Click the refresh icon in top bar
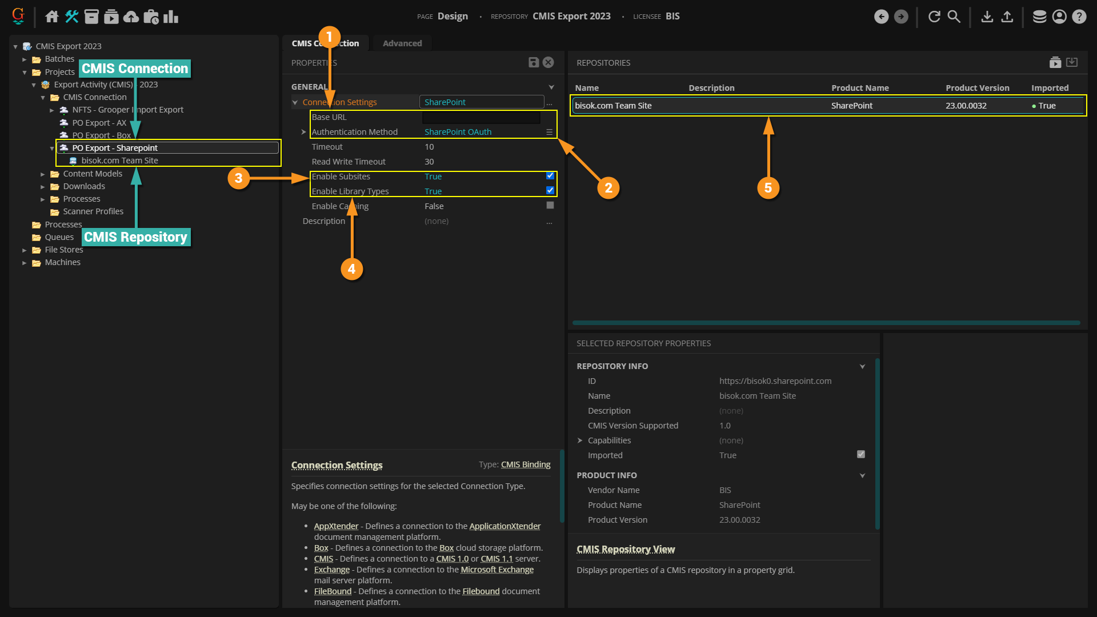Image resolution: width=1097 pixels, height=617 pixels. (934, 17)
